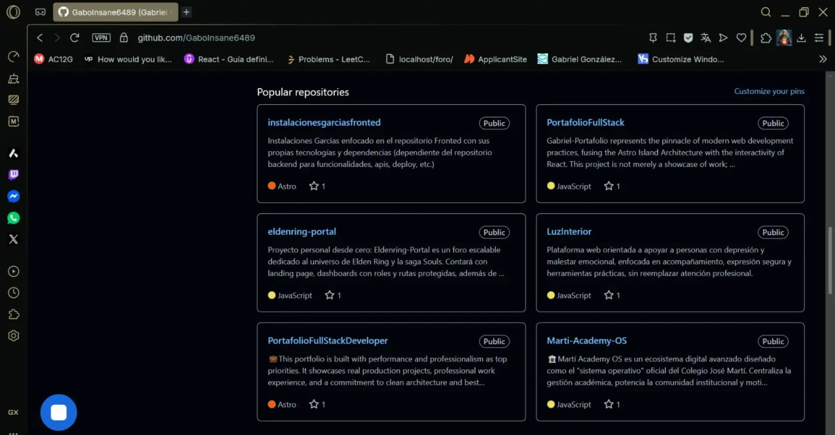Click the GX Corner gamepad icon
835x435 pixels.
pos(40,12)
